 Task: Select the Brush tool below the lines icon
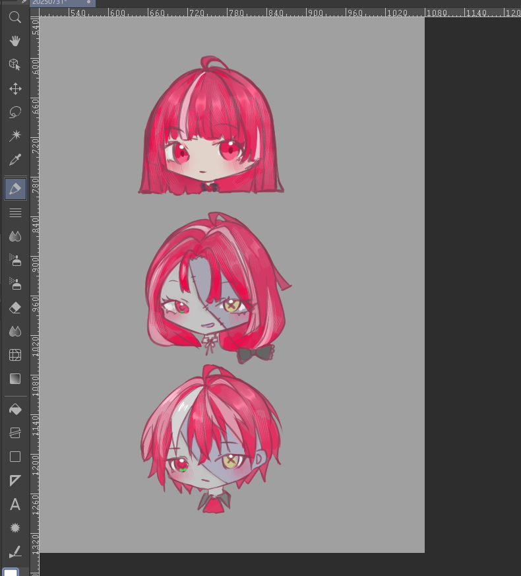tap(15, 236)
